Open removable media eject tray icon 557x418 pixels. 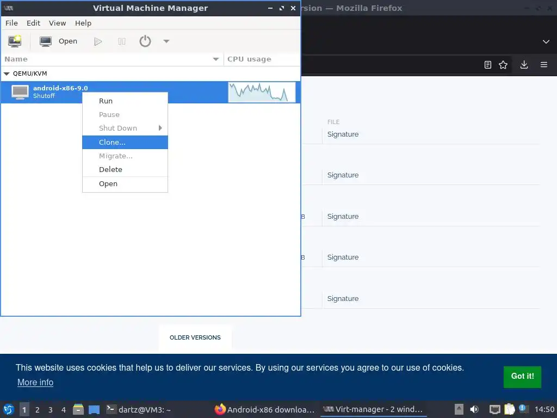click(459, 409)
